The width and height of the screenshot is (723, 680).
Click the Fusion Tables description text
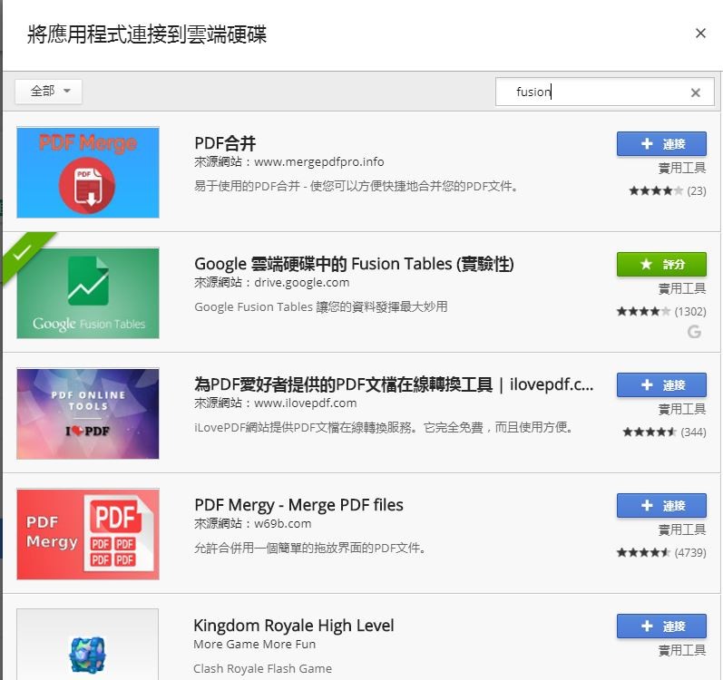point(321,306)
